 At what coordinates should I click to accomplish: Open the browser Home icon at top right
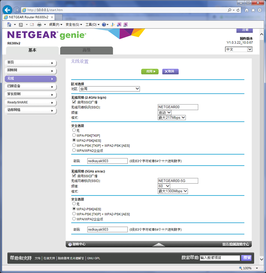coord(246,10)
